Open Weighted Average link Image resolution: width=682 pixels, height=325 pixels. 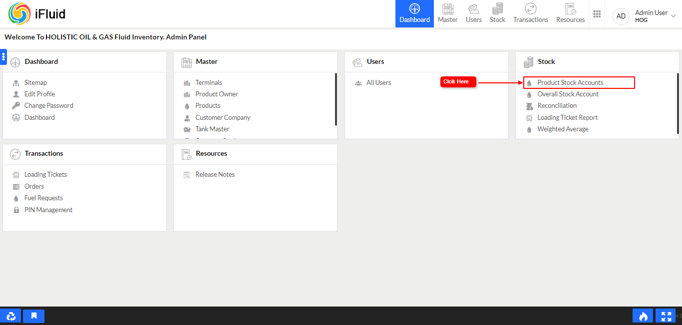point(563,129)
